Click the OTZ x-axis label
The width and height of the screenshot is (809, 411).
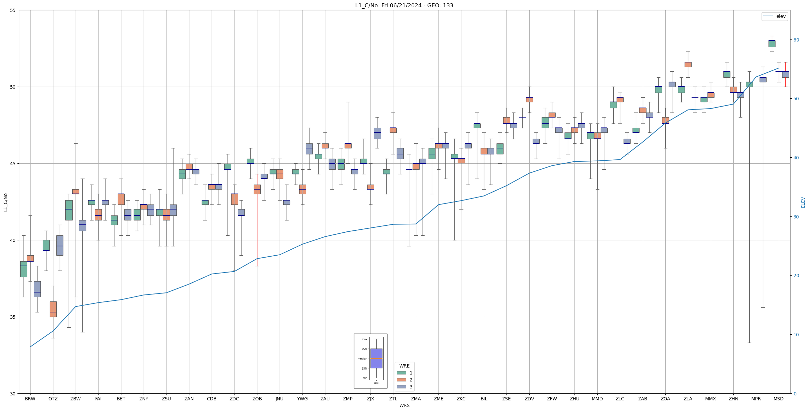pyautogui.click(x=53, y=399)
